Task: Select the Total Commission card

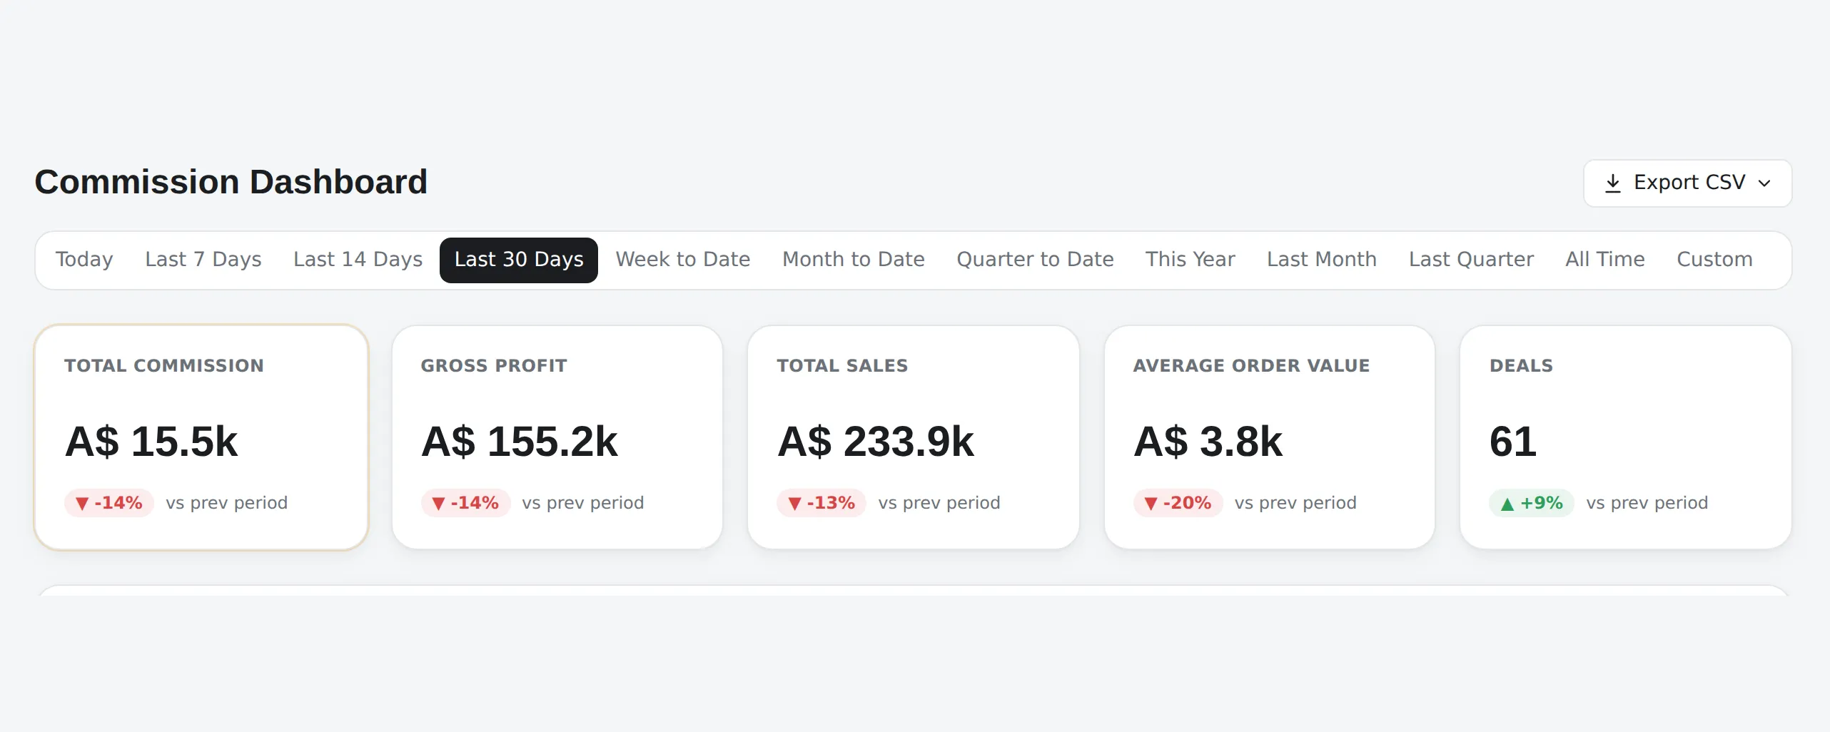Action: click(201, 437)
